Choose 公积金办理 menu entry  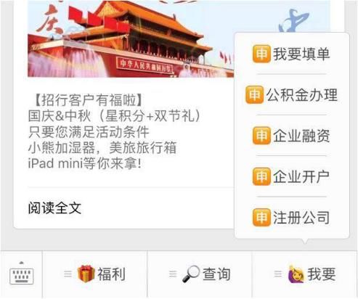coord(292,94)
